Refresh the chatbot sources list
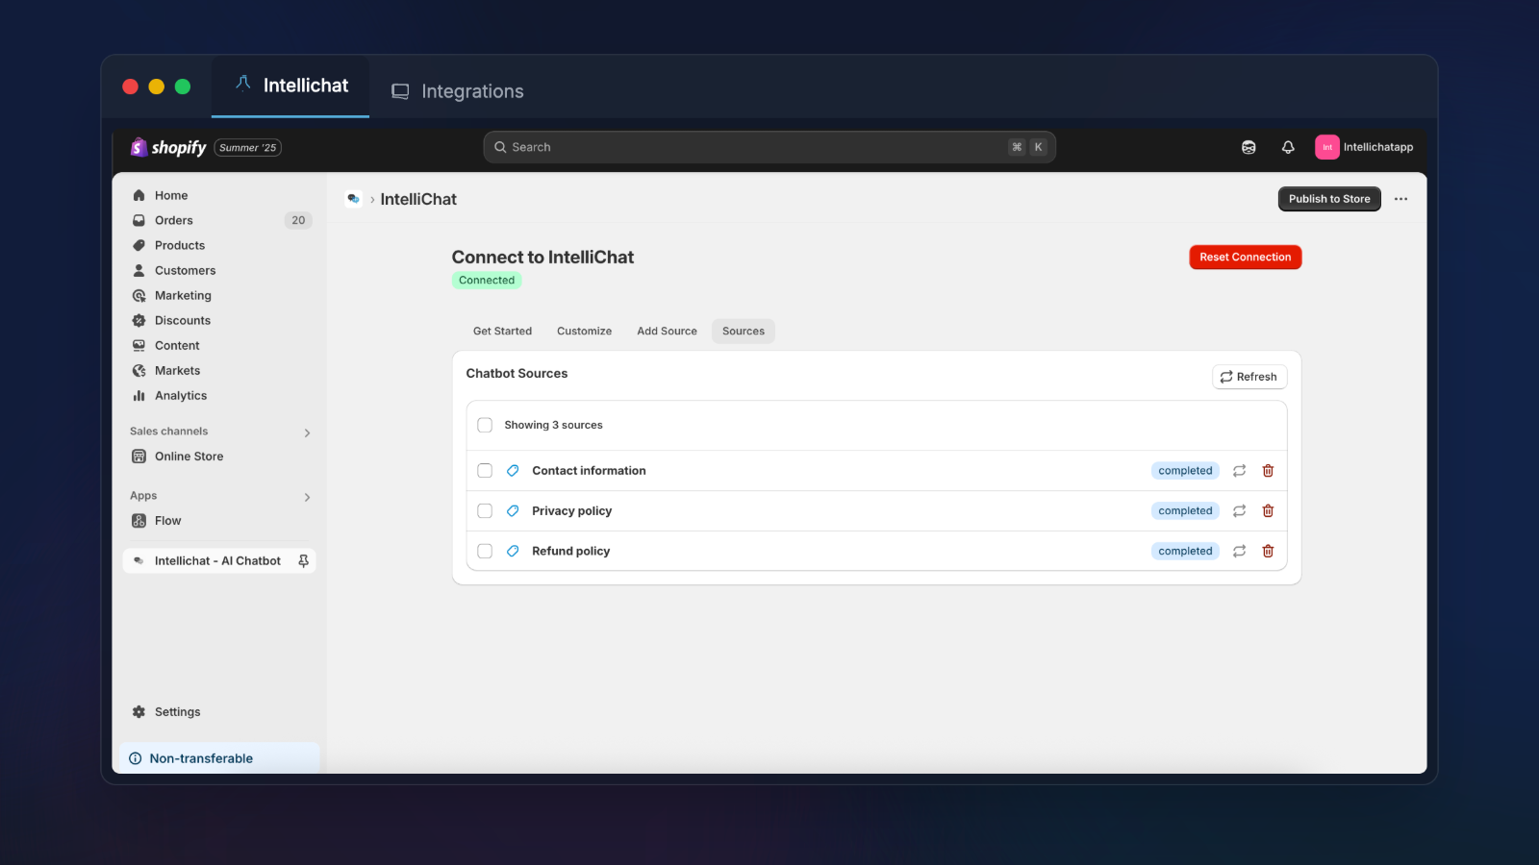 click(x=1249, y=377)
